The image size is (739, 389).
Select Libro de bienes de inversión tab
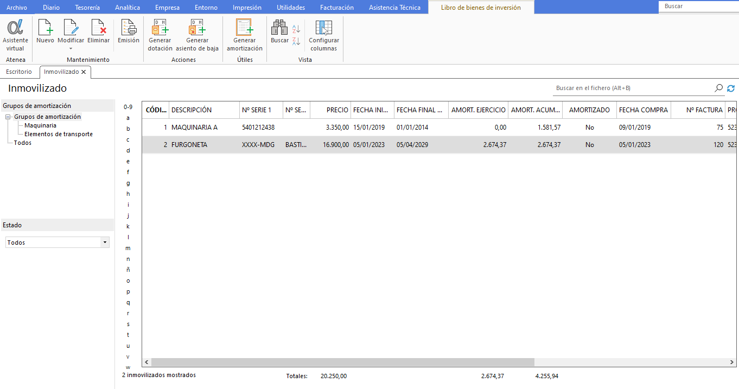pyautogui.click(x=481, y=8)
